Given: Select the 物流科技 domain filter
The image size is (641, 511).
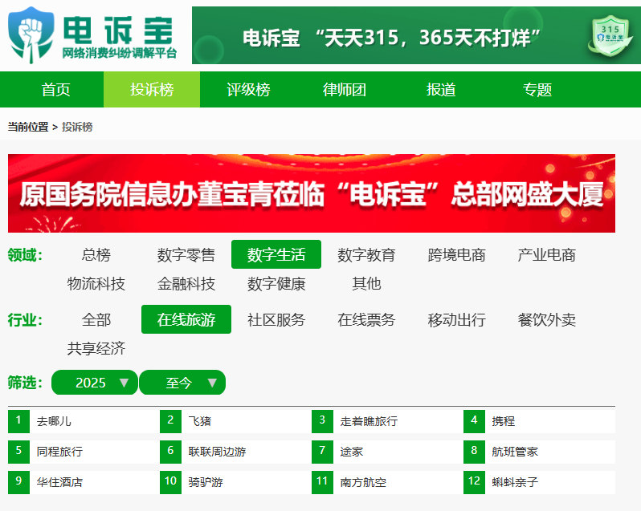Looking at the screenshot, I should point(96,283).
